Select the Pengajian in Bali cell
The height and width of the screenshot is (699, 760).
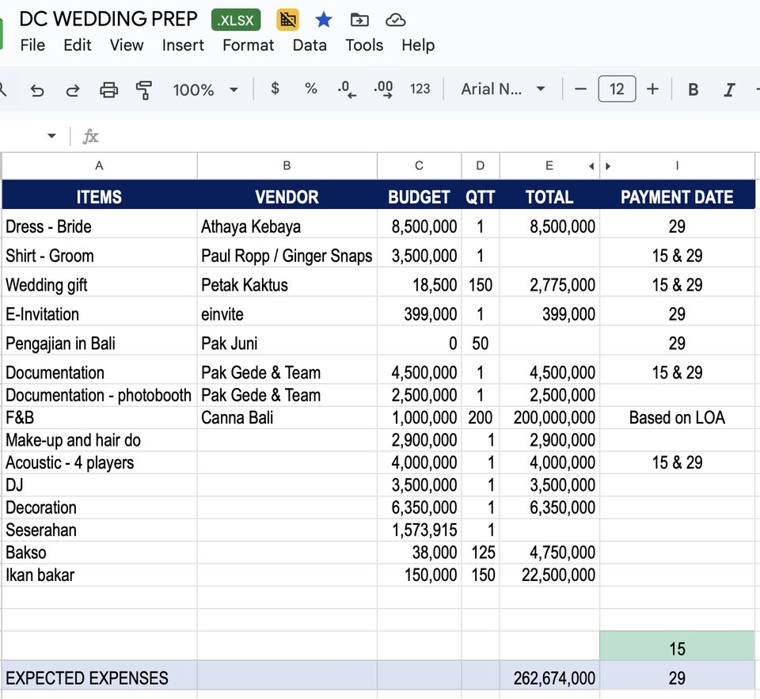pyautogui.click(x=100, y=341)
